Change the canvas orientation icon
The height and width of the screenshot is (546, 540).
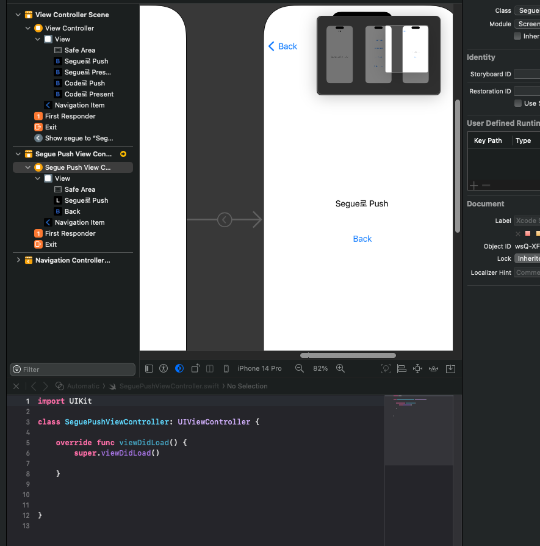[x=195, y=368]
